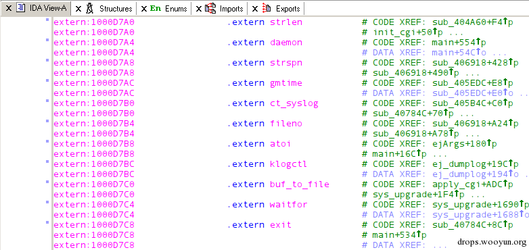Click the breakpoint dot beside strlen line
Image resolution: width=529 pixels, height=250 pixels.
(47, 20)
